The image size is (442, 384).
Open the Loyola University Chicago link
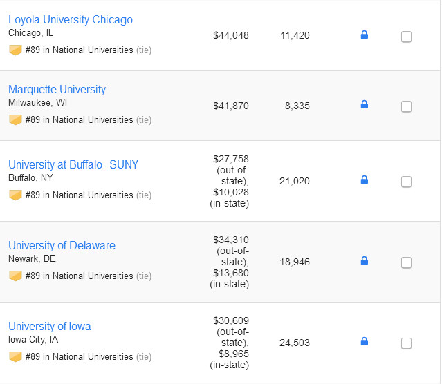(x=71, y=19)
